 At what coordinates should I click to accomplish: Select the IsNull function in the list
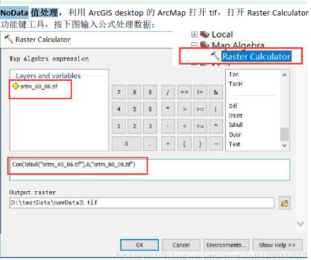236,125
